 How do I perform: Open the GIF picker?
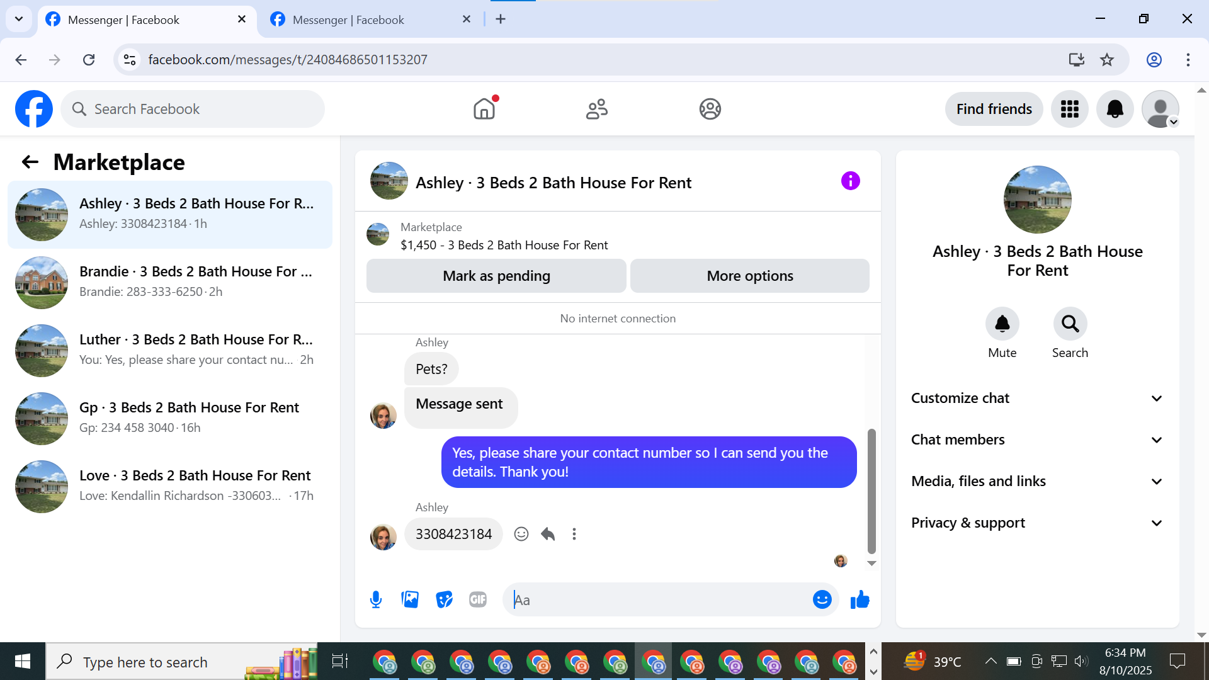[x=478, y=599]
